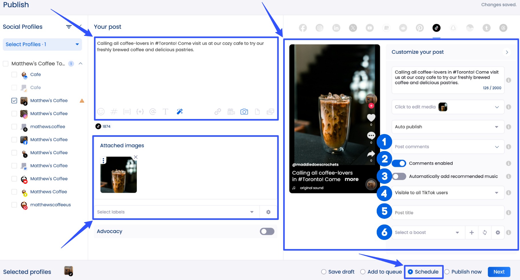Insert a link into the post
This screenshot has width=520, height=280.
(217, 112)
